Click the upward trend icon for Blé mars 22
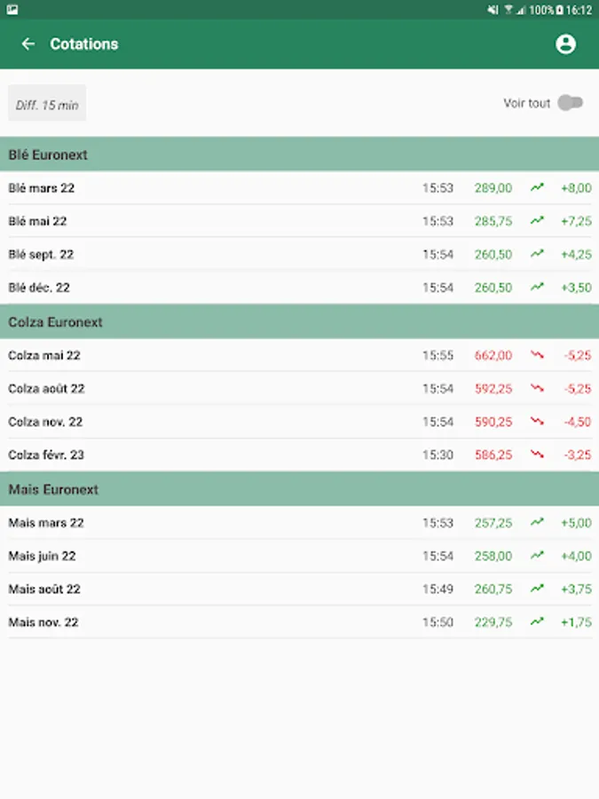The height and width of the screenshot is (799, 599). (537, 187)
